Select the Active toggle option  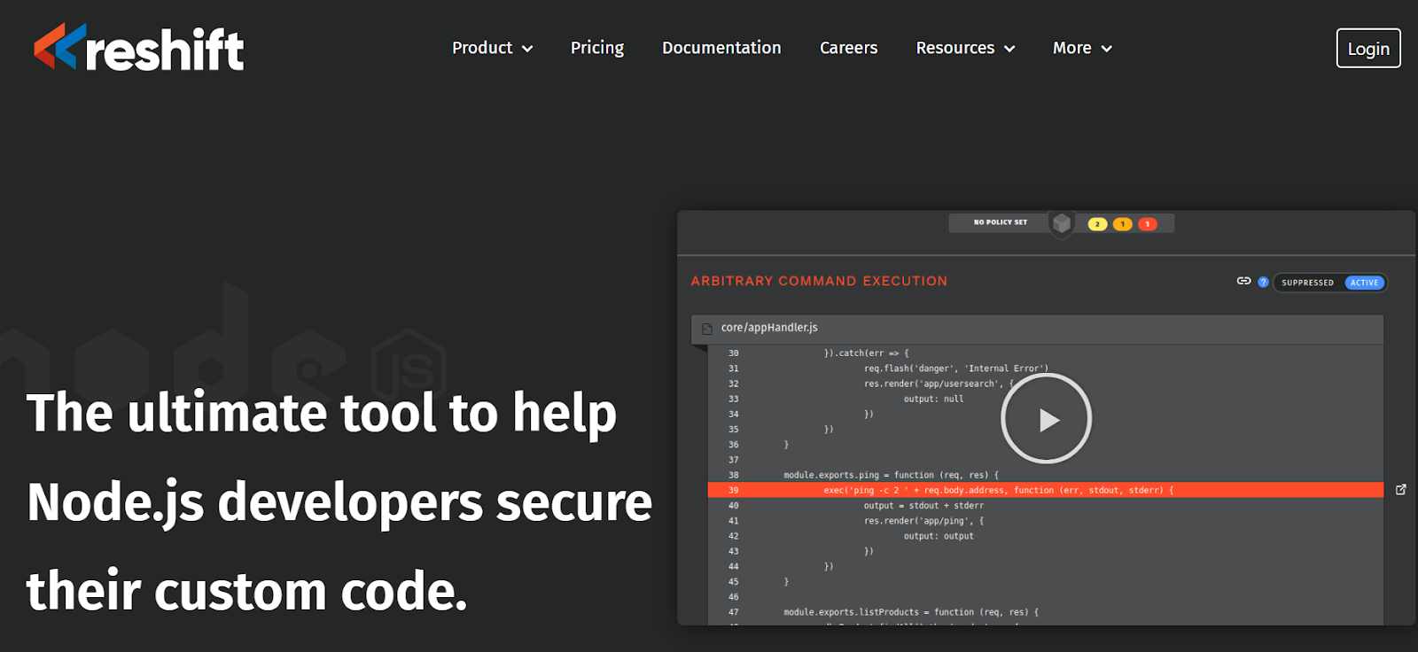[x=1365, y=283]
